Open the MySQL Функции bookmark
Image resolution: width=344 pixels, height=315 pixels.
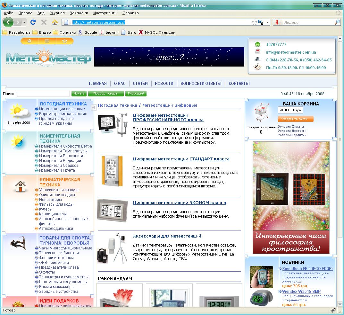tap(157, 32)
